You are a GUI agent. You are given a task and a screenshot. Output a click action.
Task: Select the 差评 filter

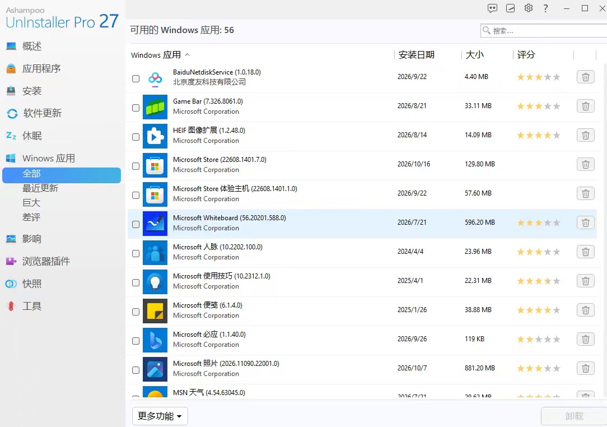(31, 217)
